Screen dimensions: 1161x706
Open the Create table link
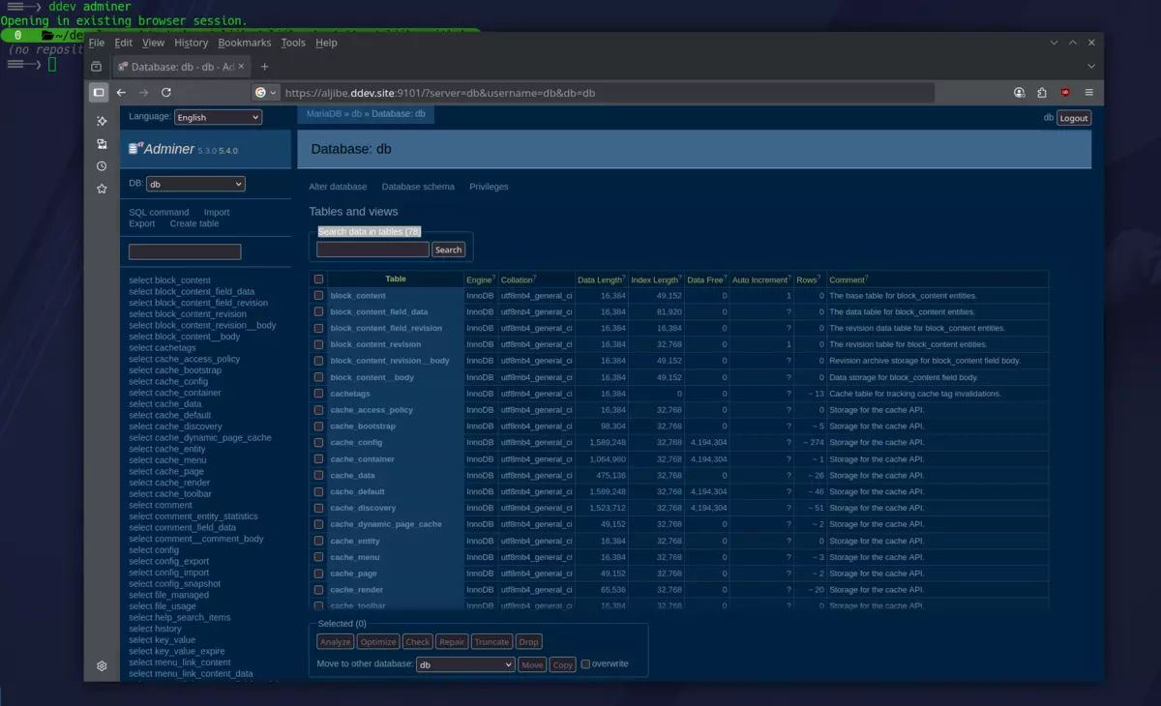click(x=194, y=223)
